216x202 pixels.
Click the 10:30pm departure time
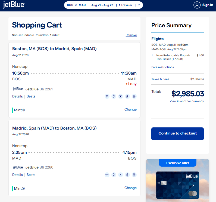[x=20, y=73]
